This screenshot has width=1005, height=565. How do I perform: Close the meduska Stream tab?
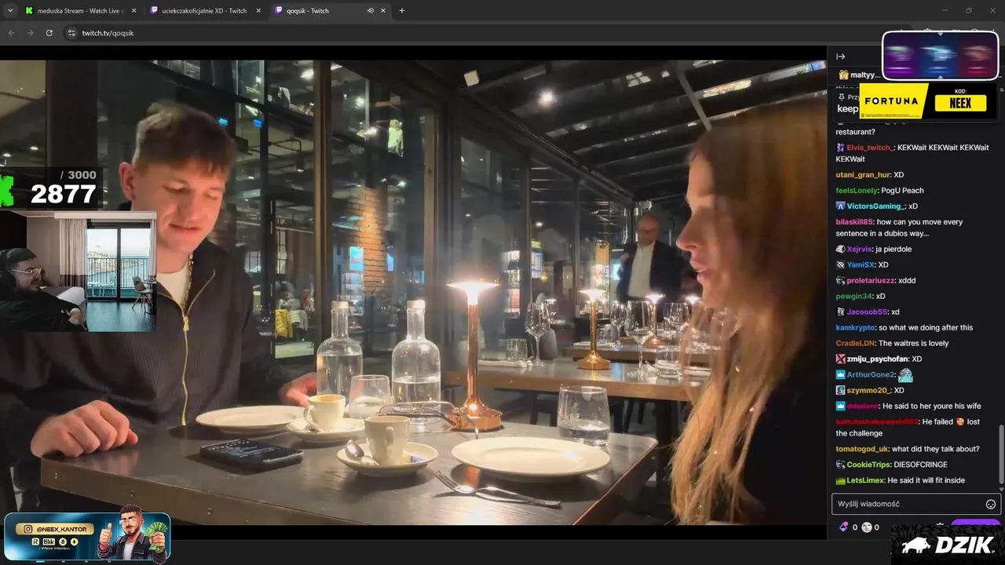133,11
